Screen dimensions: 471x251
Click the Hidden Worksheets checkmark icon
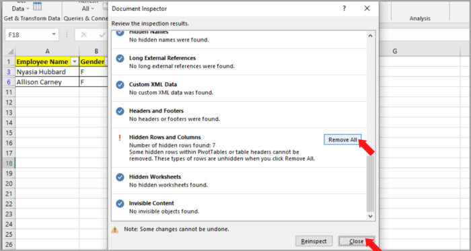point(120,178)
